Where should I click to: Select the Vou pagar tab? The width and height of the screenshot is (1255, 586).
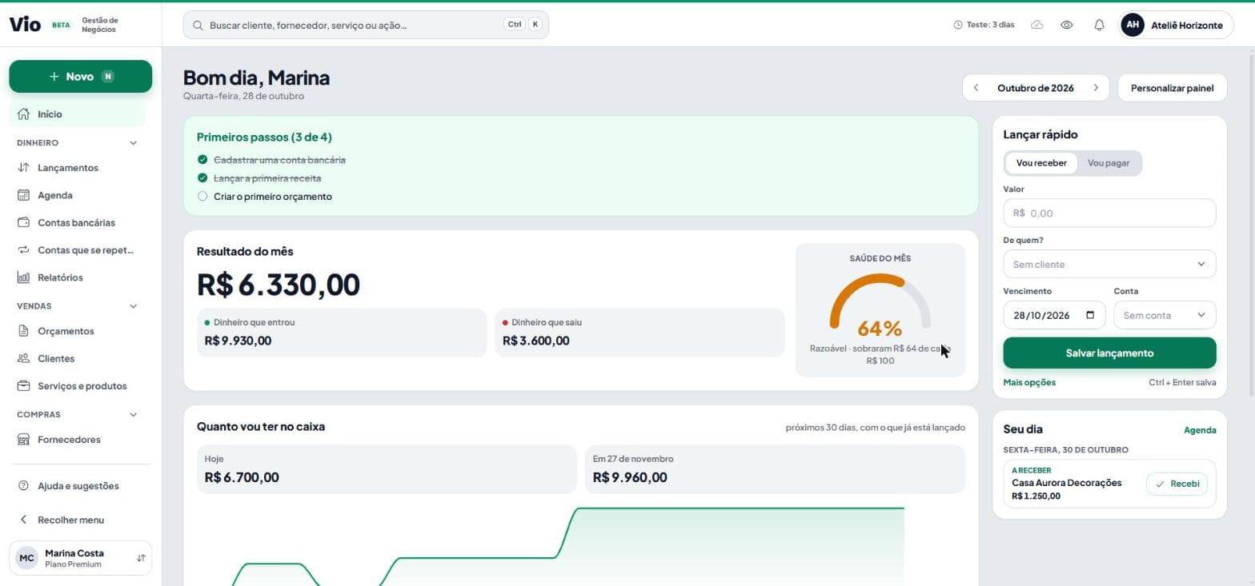coord(1109,163)
